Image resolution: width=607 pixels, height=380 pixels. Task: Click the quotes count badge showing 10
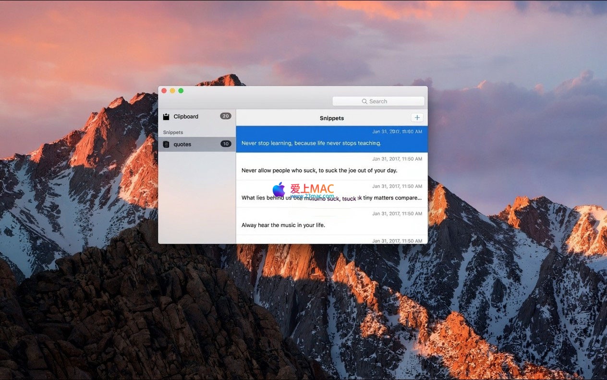point(226,144)
